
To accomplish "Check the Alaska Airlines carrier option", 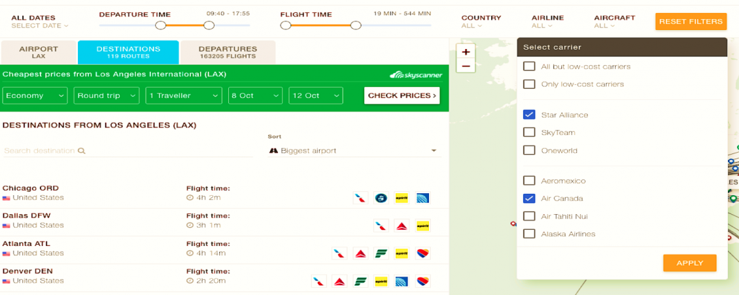I will click(529, 234).
